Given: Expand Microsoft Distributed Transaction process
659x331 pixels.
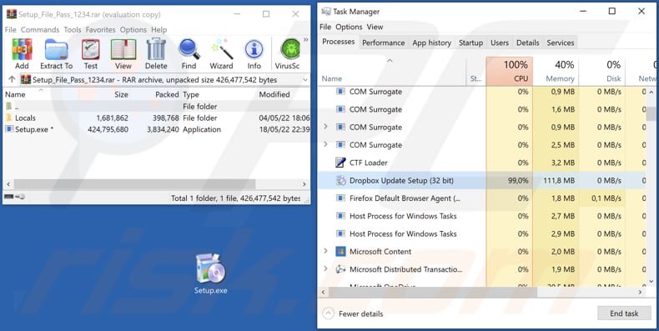Looking at the screenshot, I should point(325,268).
